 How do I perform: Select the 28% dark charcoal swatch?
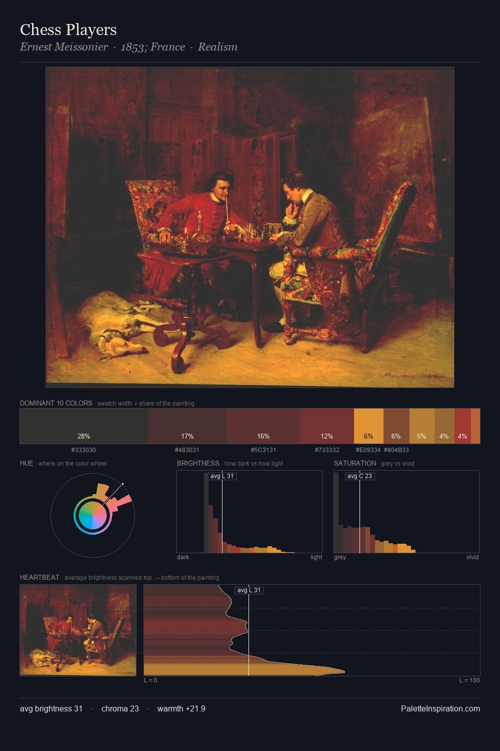[84, 426]
